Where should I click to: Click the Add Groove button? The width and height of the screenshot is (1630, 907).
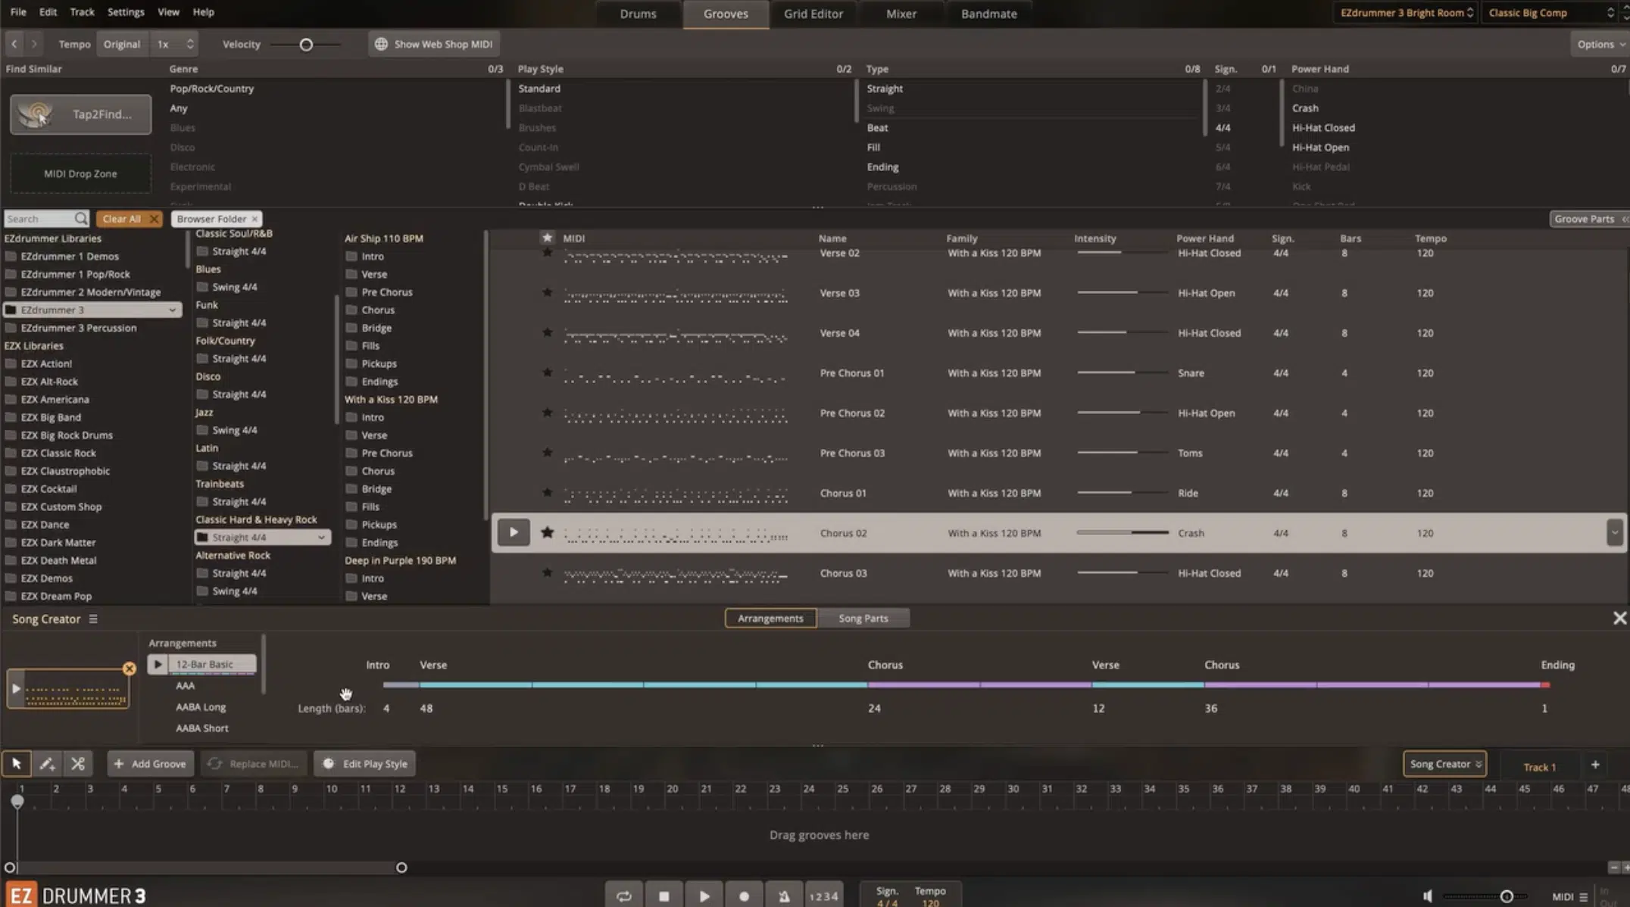click(x=151, y=764)
